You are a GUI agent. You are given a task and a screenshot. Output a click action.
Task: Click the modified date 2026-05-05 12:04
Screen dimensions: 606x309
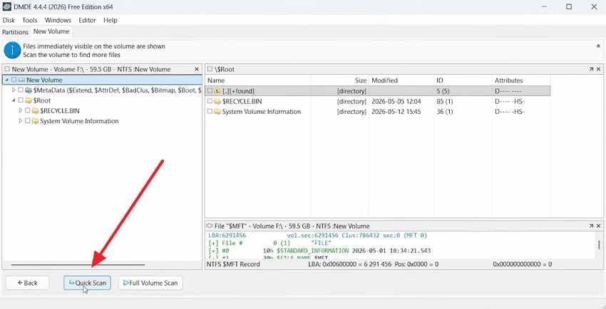[396, 101]
